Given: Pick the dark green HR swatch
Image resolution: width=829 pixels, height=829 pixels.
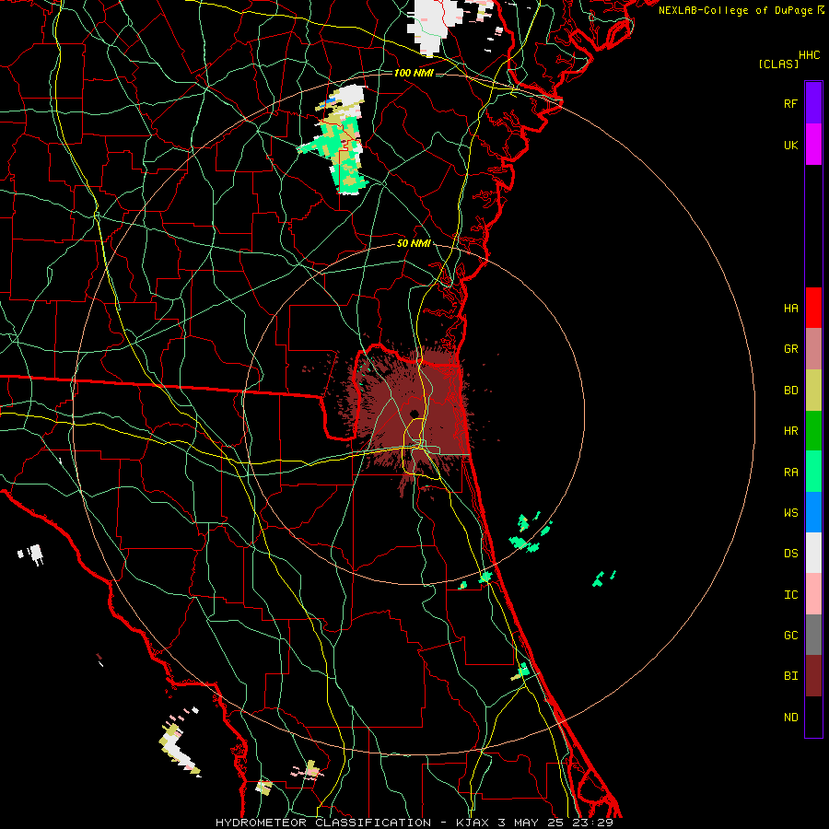Looking at the screenshot, I should pyautogui.click(x=813, y=431).
